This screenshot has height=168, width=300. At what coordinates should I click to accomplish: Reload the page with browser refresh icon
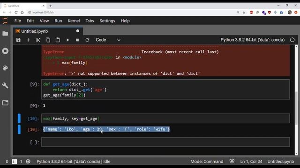pos(16,13)
